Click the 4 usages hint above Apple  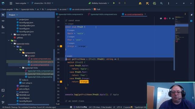[x=71, y=30]
